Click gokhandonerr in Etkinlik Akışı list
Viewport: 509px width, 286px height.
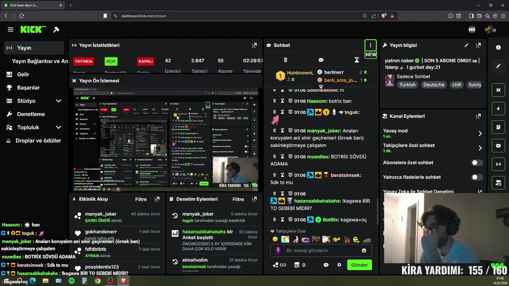click(x=101, y=232)
